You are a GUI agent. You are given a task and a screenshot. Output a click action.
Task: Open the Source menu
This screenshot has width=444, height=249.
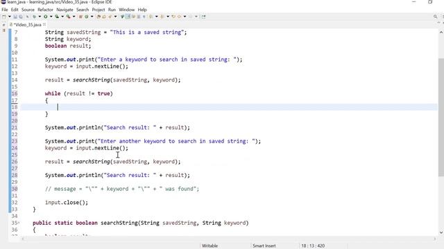point(28,10)
